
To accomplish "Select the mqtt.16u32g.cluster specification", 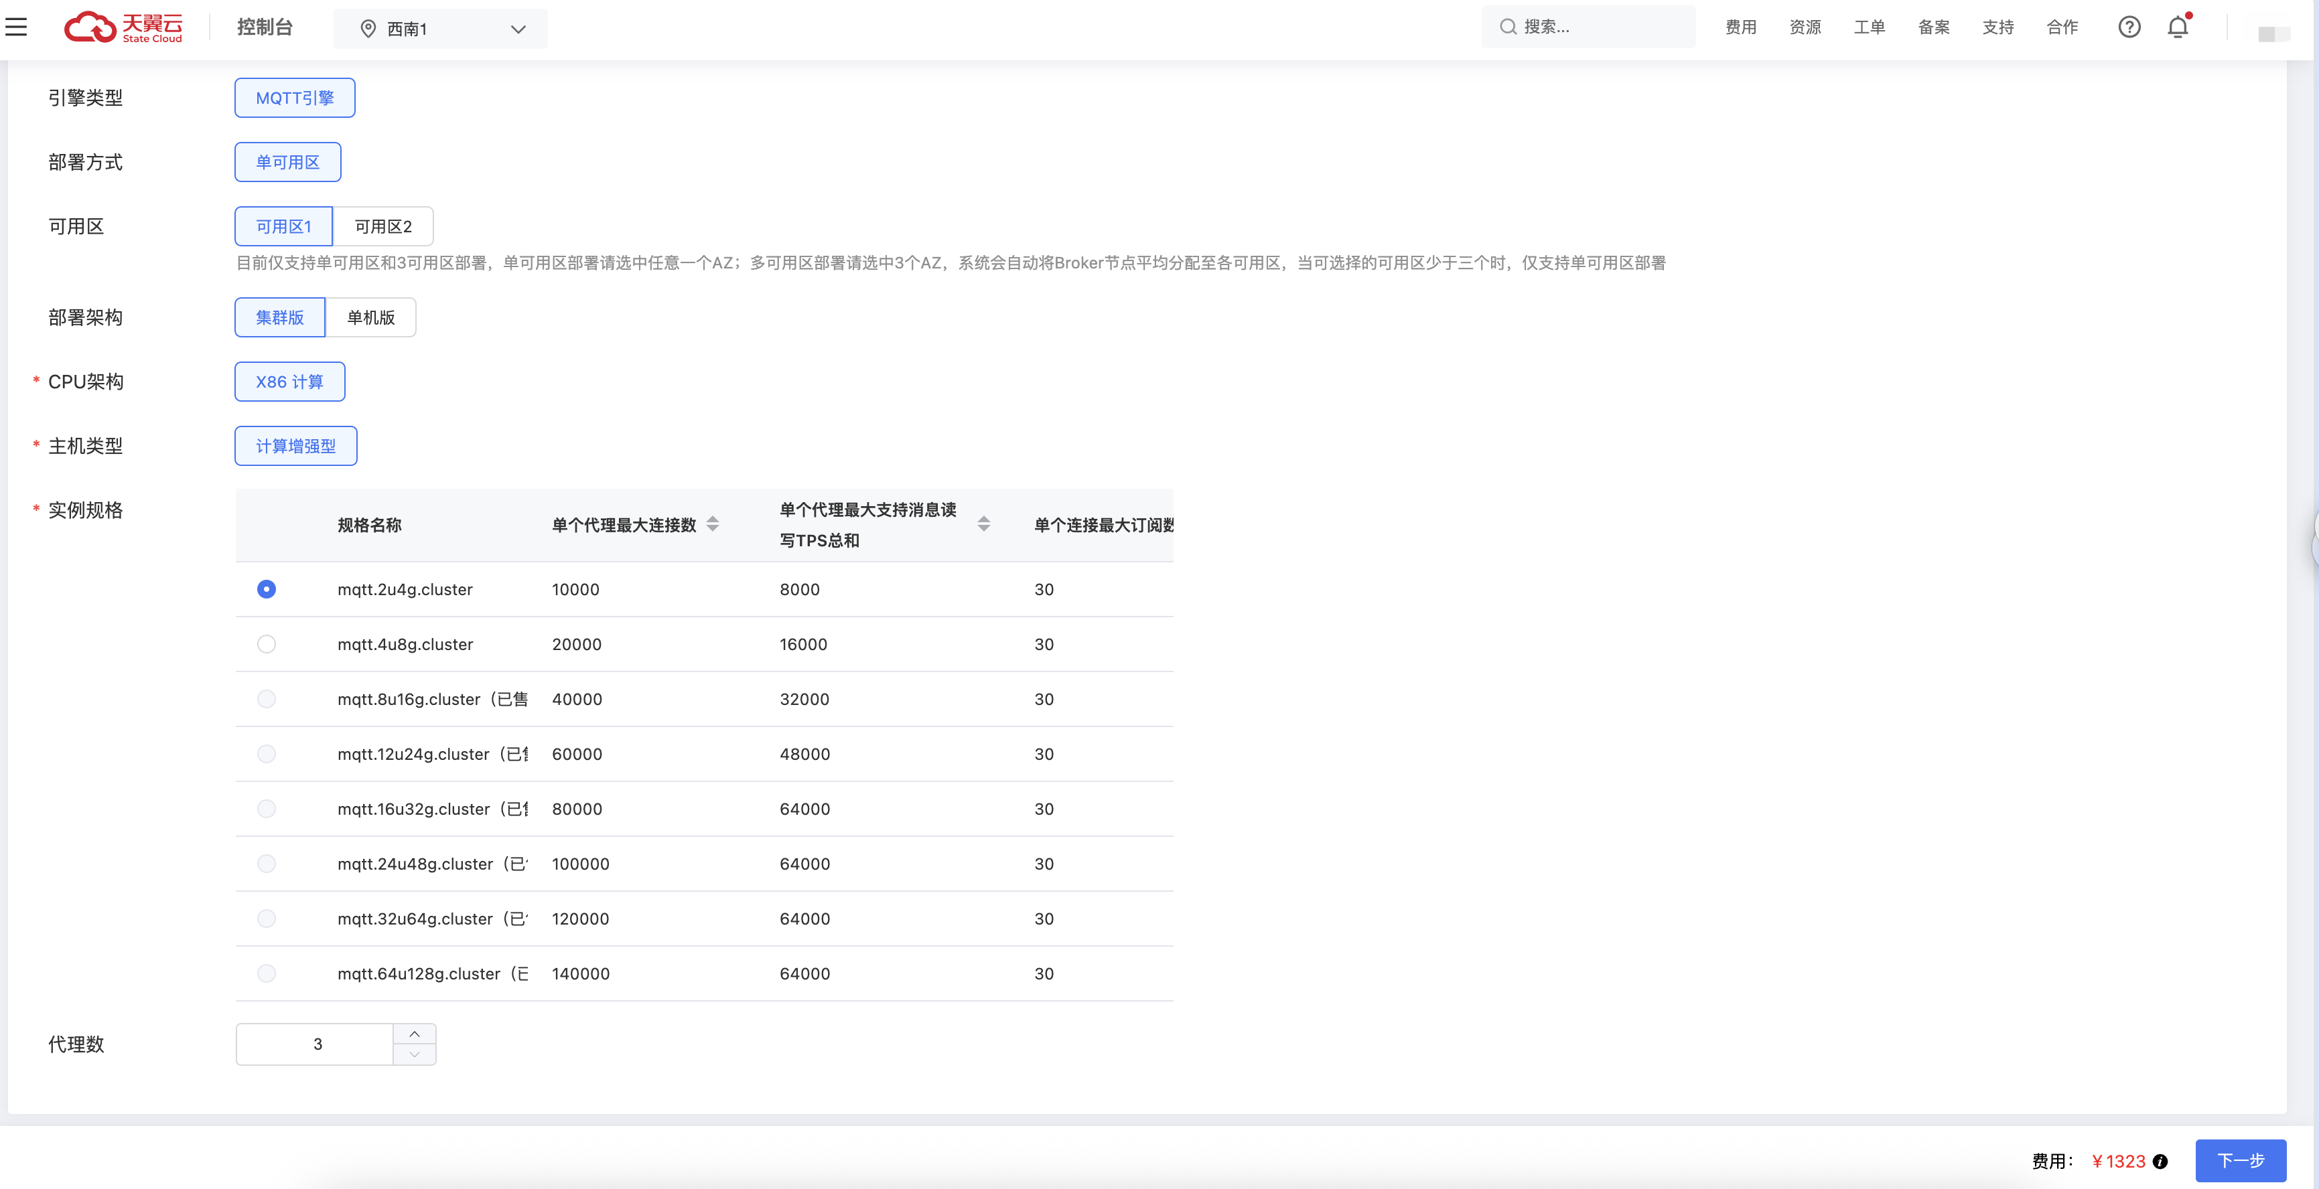I will click(x=265, y=808).
